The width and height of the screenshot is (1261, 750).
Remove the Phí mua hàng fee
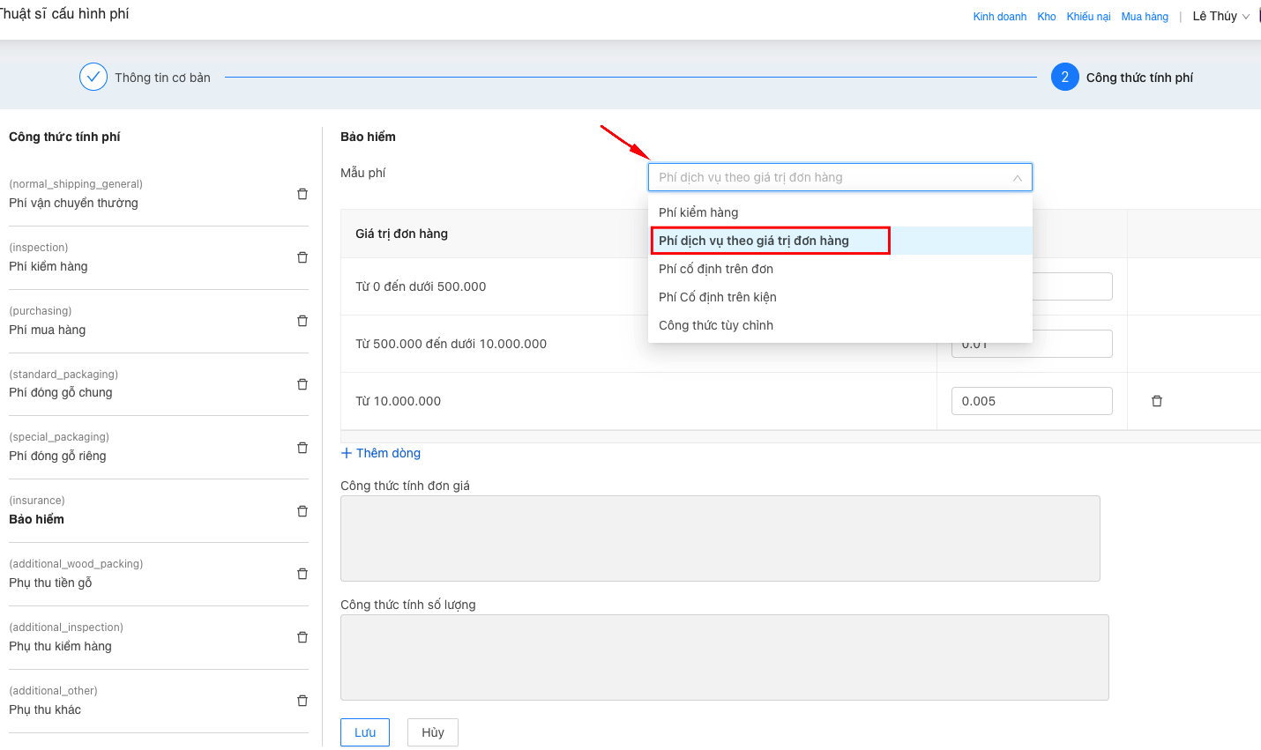[x=302, y=321]
